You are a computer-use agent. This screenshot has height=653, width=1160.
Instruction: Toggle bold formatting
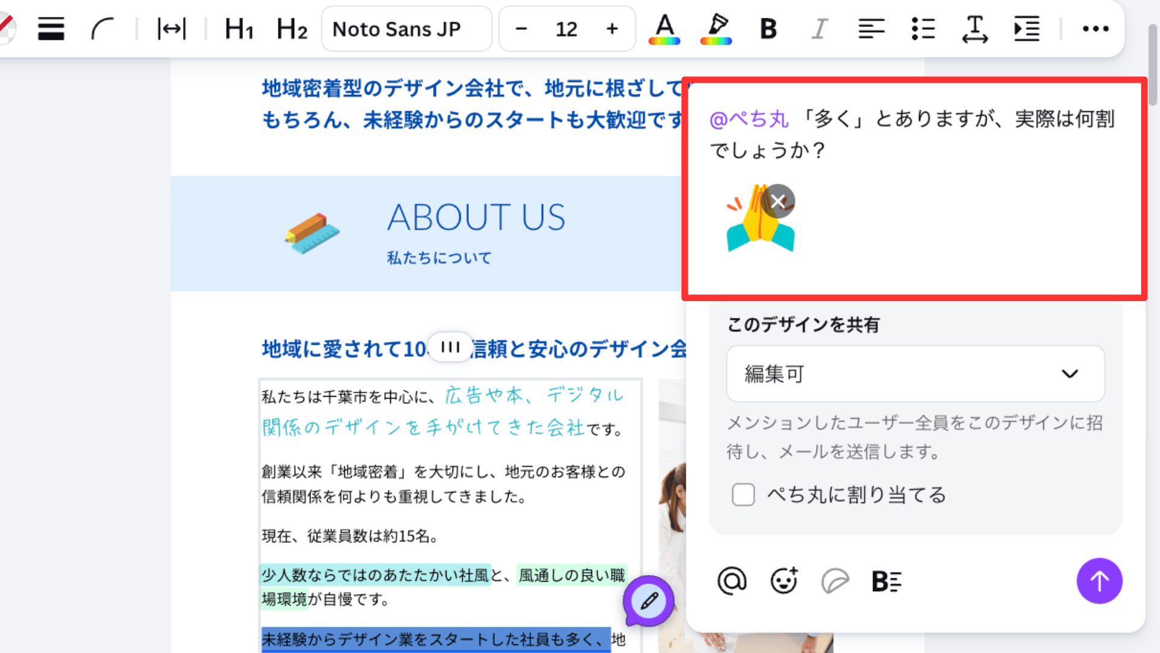[x=767, y=28]
